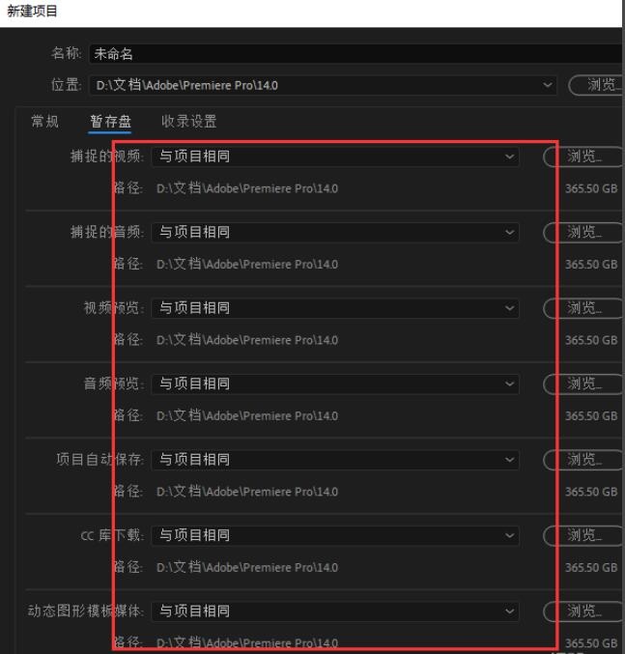
Task: Click the 新建项目 dialog title
Action: (32, 12)
